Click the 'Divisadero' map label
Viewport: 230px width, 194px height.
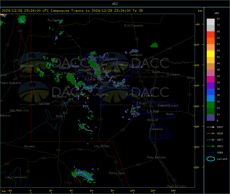[55, 20]
